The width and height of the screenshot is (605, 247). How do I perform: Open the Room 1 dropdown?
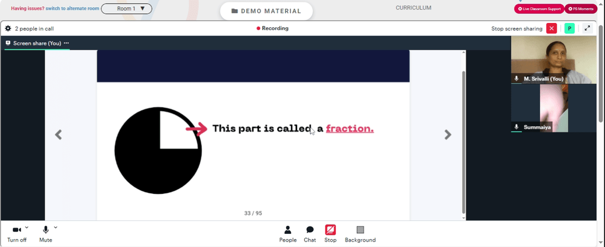pos(126,8)
